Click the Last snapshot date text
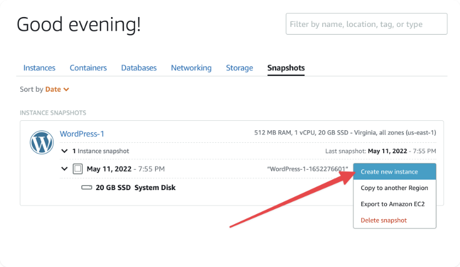 coord(380,151)
